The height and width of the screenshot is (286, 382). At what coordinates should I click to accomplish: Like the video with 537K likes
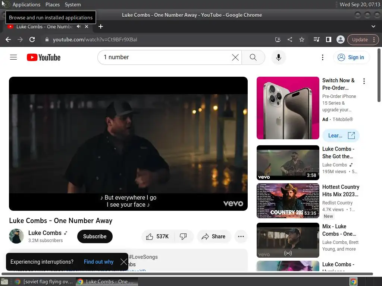158,236
